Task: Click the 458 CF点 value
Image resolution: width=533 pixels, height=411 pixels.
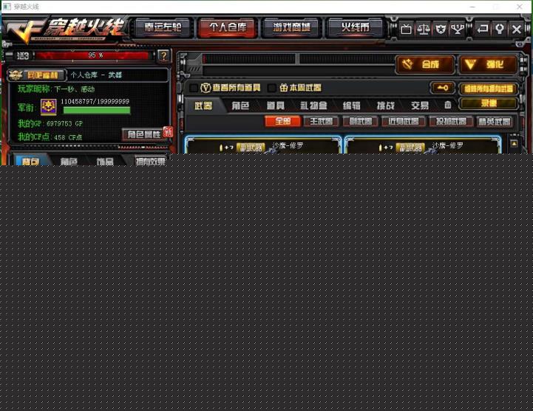Action: click(68, 137)
